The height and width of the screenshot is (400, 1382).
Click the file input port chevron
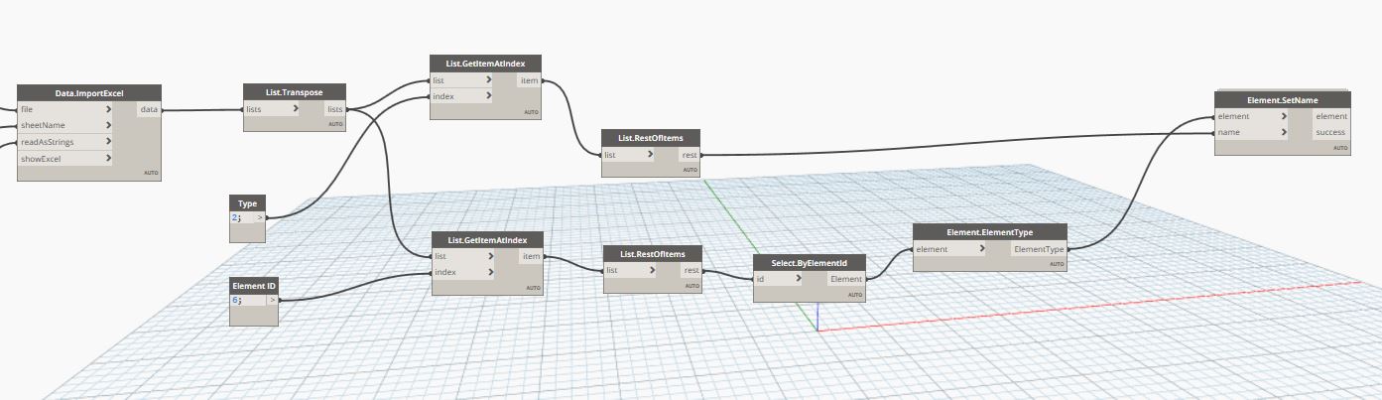pyautogui.click(x=107, y=109)
